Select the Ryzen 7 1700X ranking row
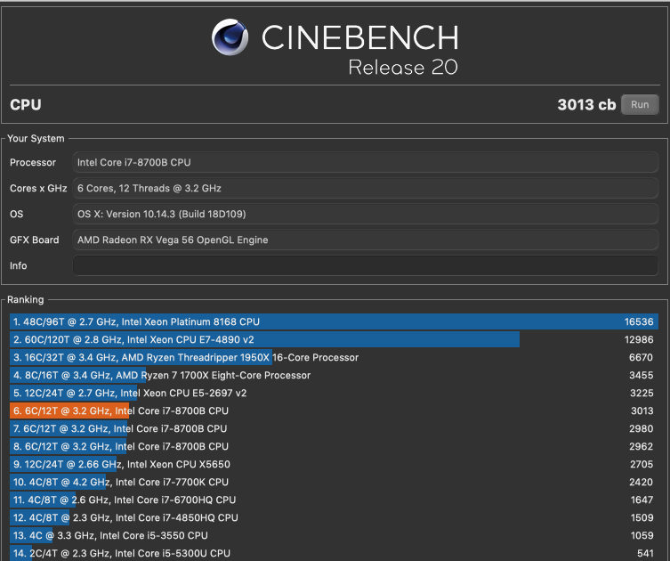This screenshot has width=670, height=561. tap(335, 375)
